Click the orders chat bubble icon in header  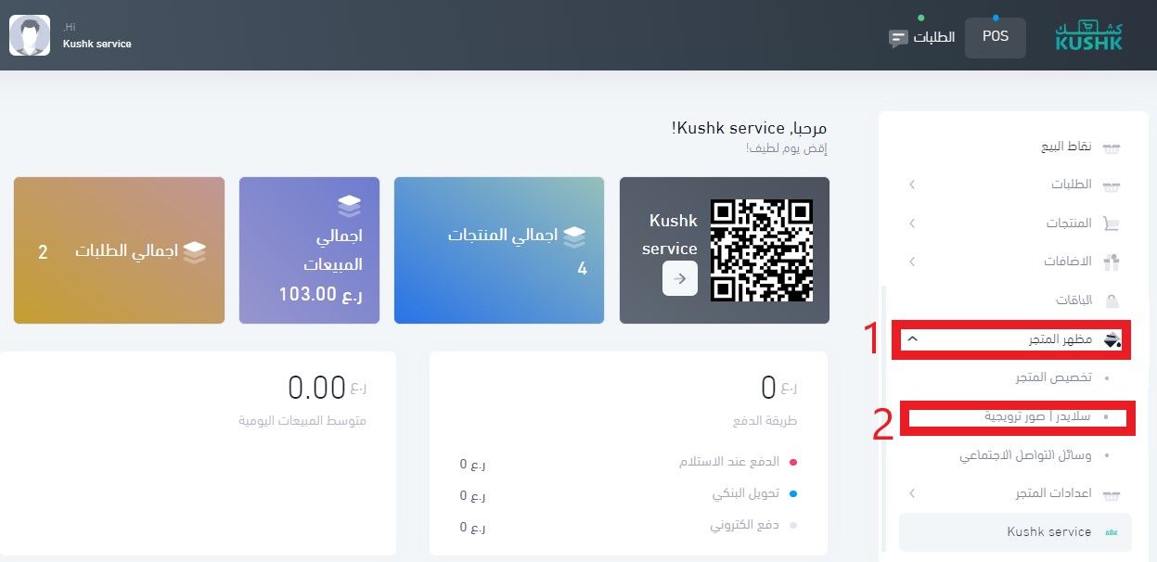tap(898, 39)
